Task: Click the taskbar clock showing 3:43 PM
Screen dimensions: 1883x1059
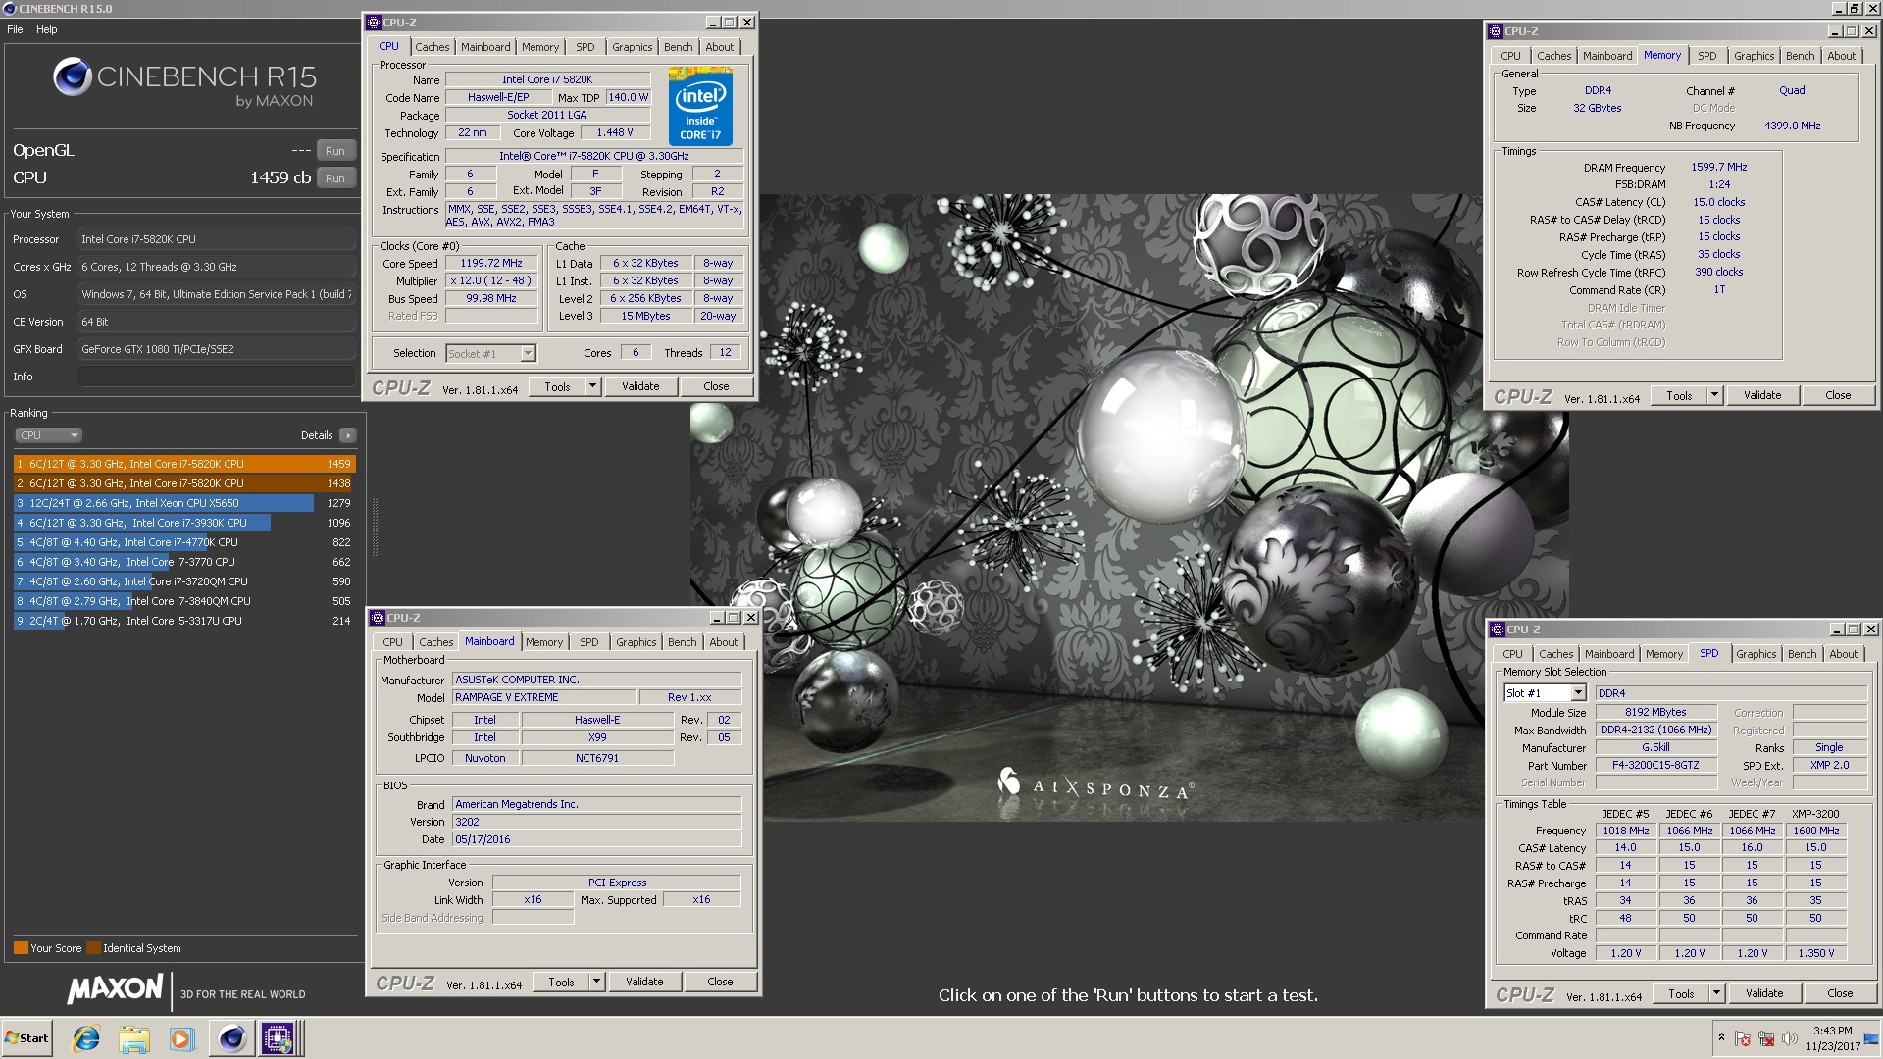Action: click(x=1833, y=1038)
